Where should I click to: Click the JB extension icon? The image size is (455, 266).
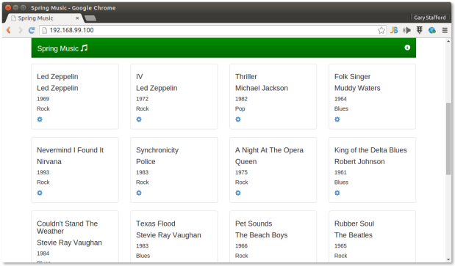[x=394, y=30]
